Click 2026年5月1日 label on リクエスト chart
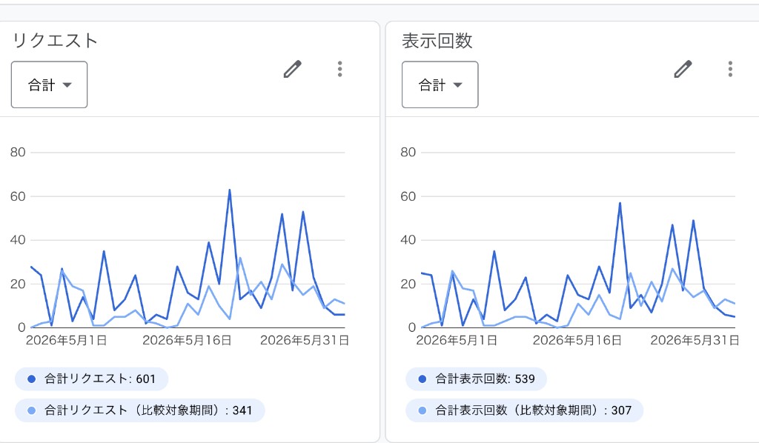 [x=66, y=341]
